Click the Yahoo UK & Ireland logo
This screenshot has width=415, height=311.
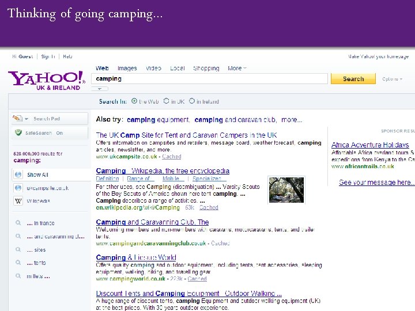tap(47, 81)
